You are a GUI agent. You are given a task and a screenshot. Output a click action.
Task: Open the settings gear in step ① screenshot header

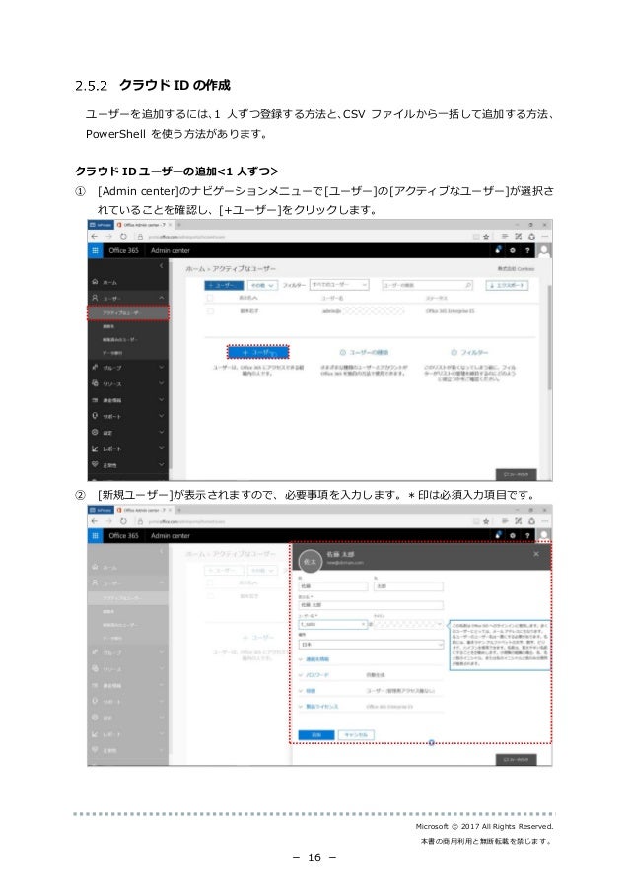pos(513,250)
